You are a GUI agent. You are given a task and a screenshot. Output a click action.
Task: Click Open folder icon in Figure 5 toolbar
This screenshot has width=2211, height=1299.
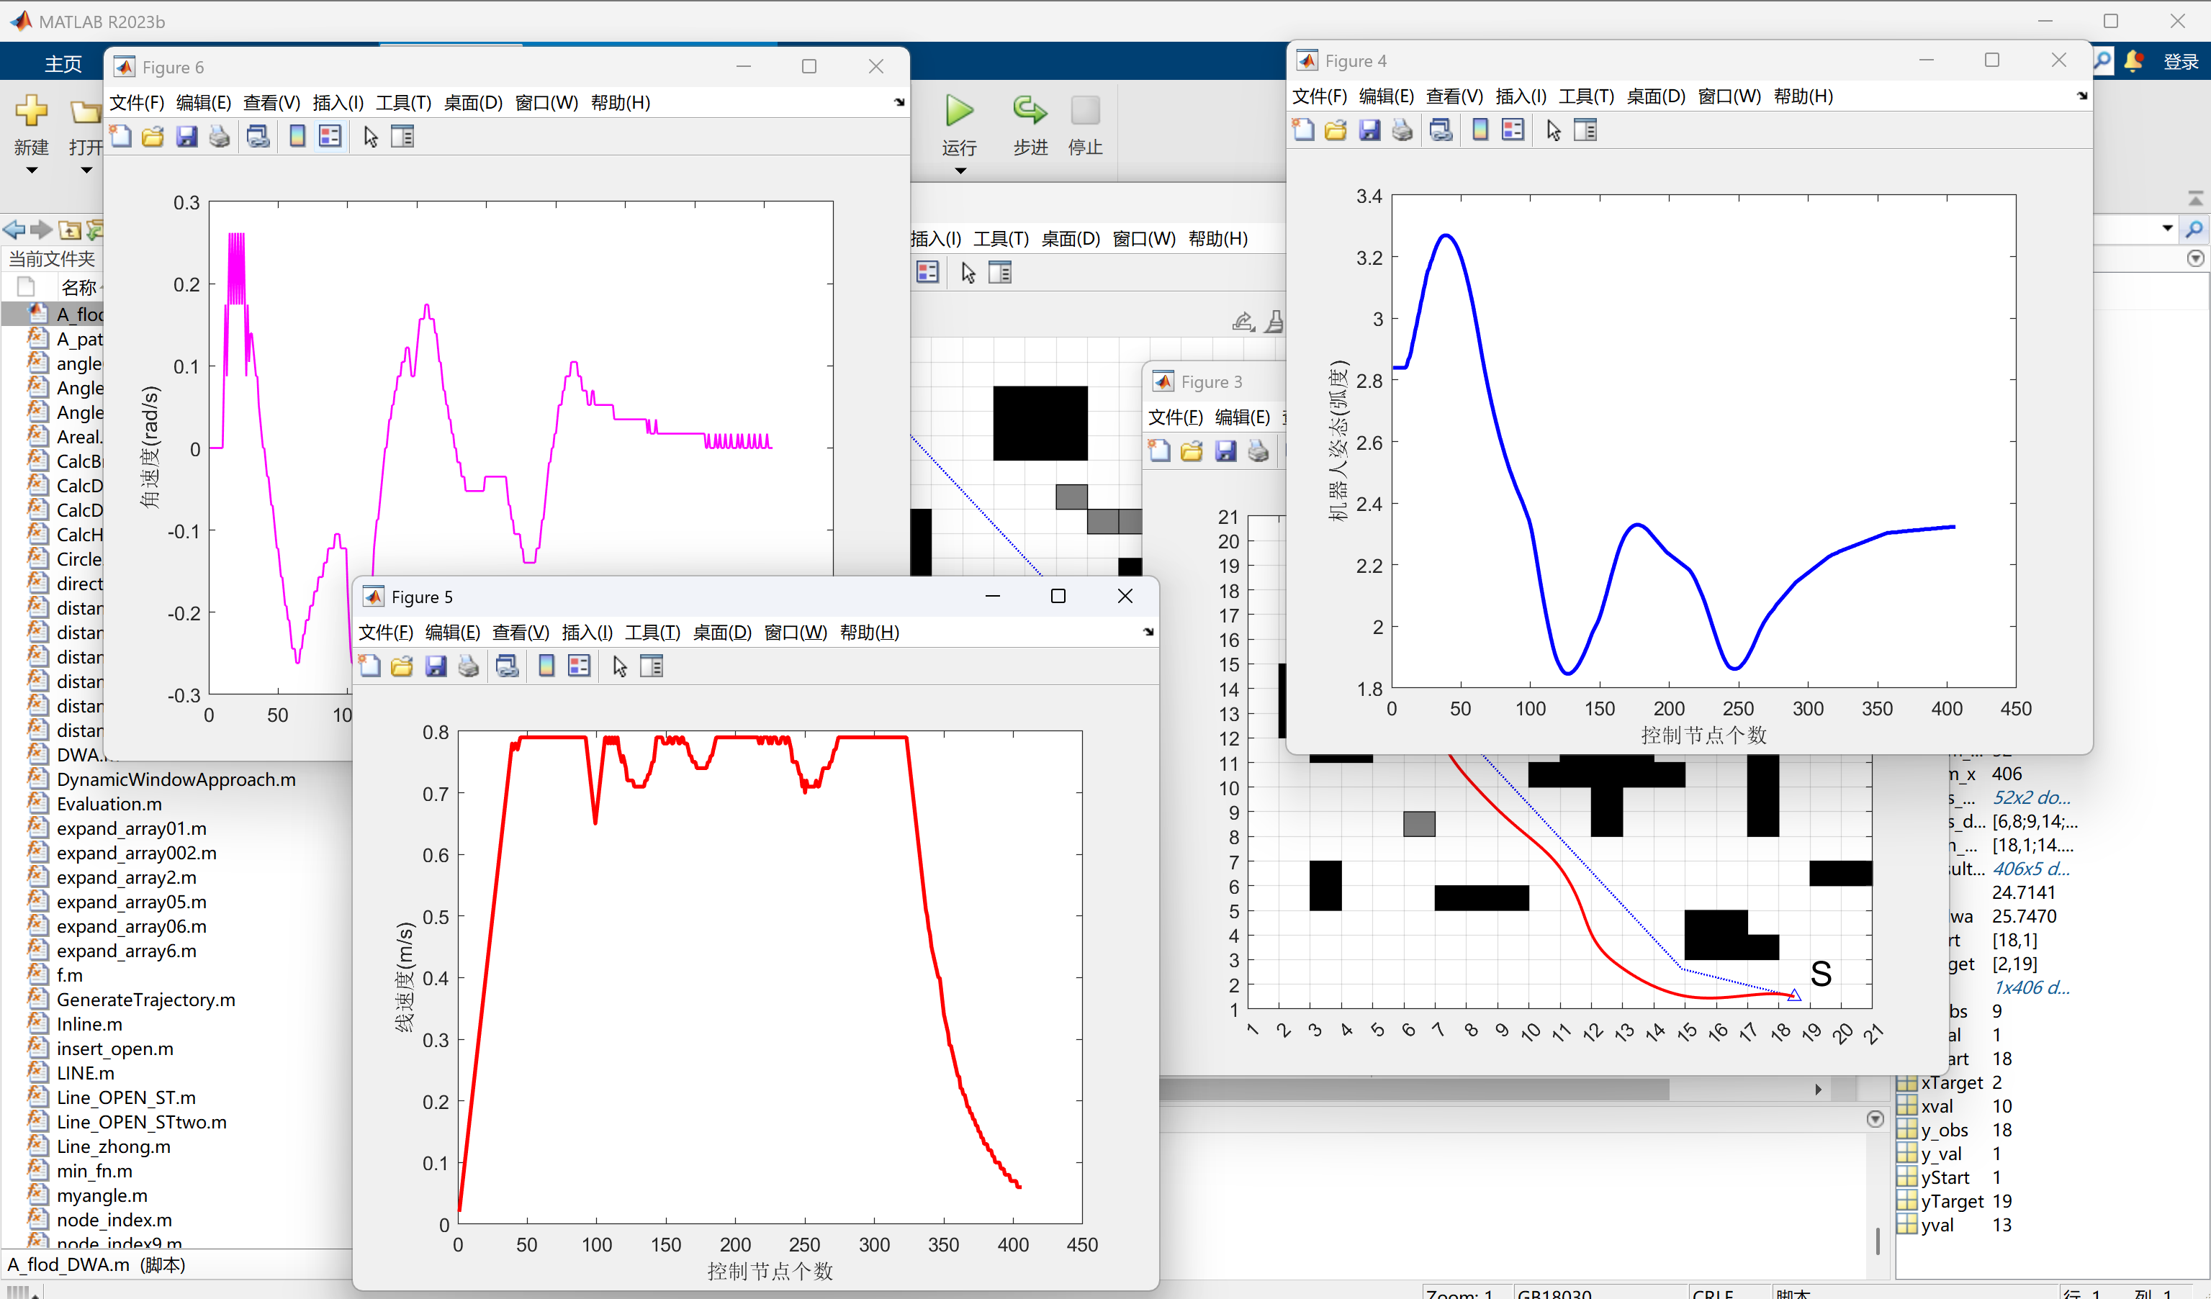pos(402,666)
